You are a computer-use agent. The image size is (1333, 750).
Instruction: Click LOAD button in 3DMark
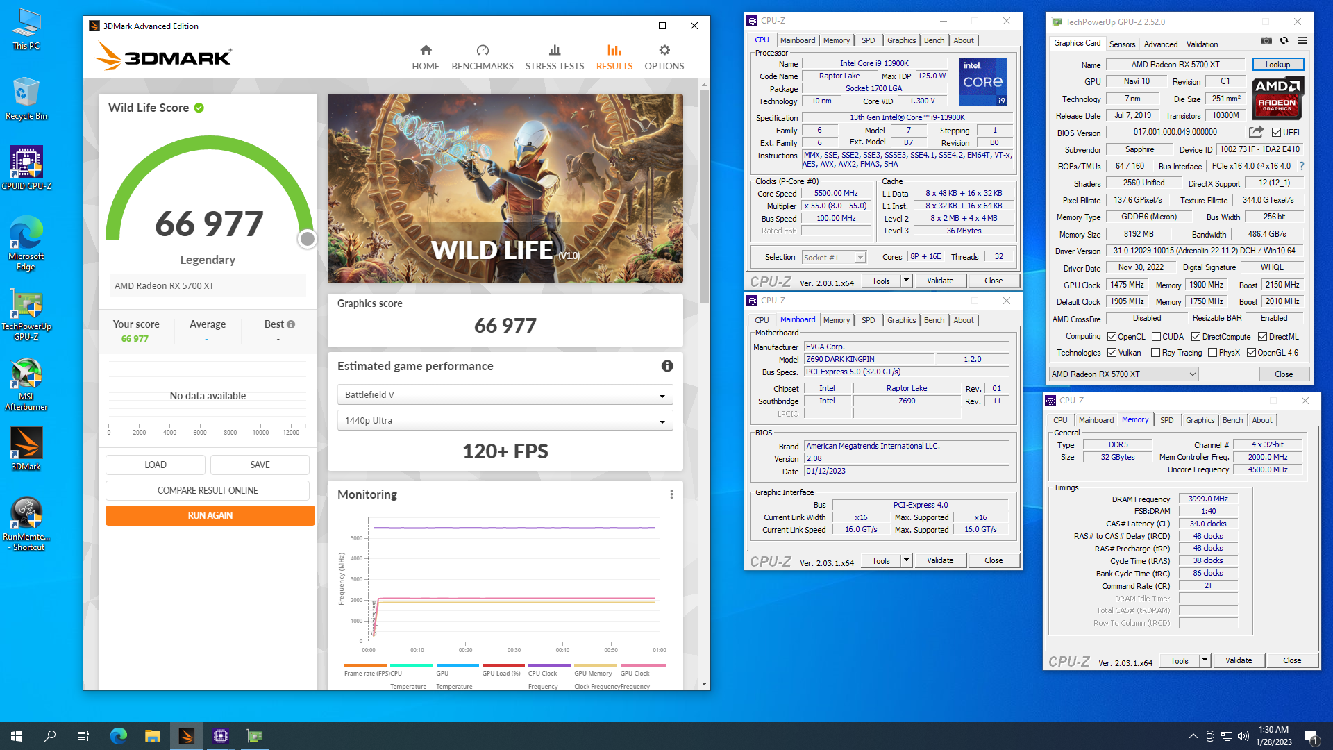(155, 465)
